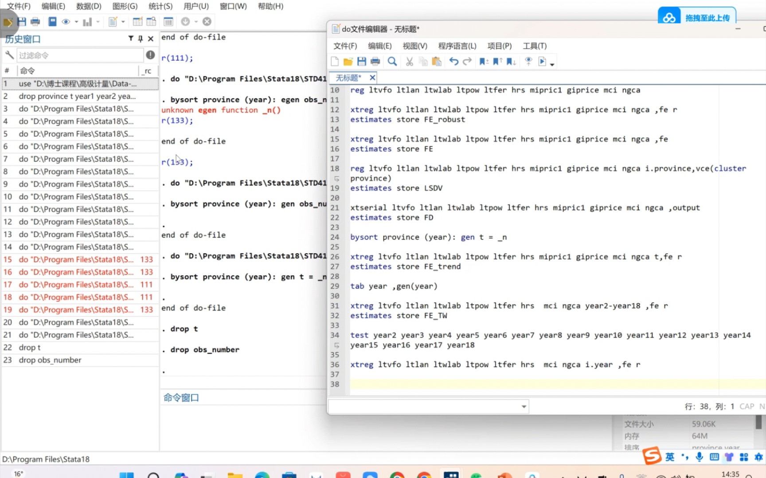Expand the execute button dropdown arrow
Viewport: 766px width, 478px height.
click(x=552, y=65)
